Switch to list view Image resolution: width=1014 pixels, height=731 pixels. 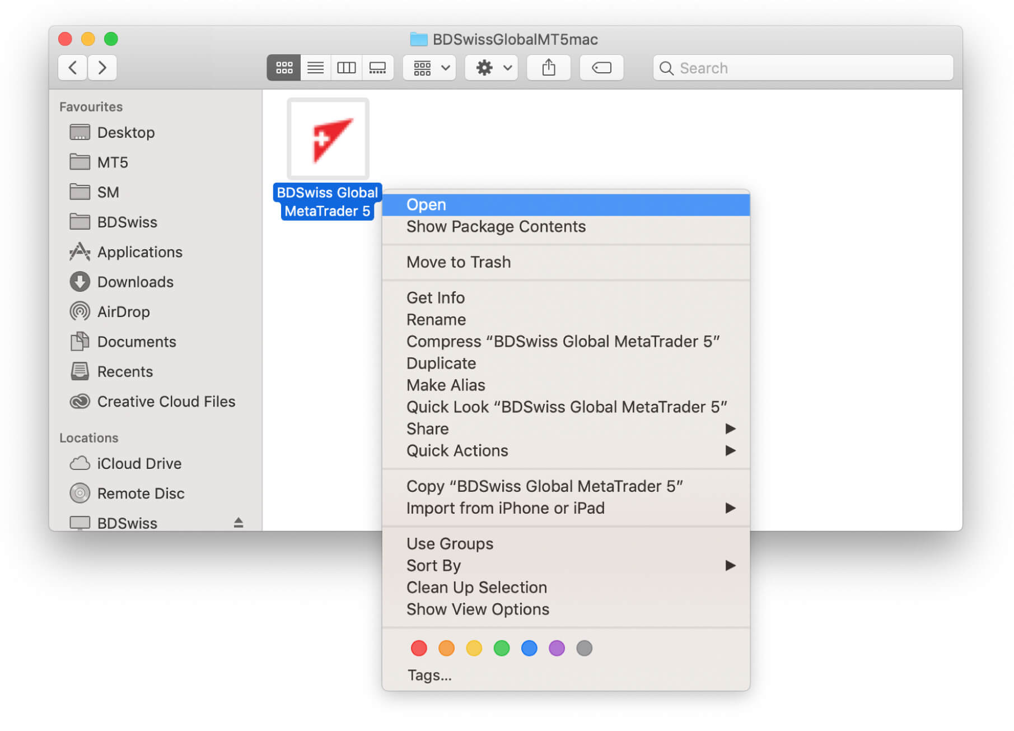point(315,67)
